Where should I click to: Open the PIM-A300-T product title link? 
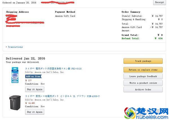62,96
